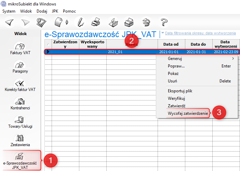Expand the Generuj submenu

tap(197, 59)
